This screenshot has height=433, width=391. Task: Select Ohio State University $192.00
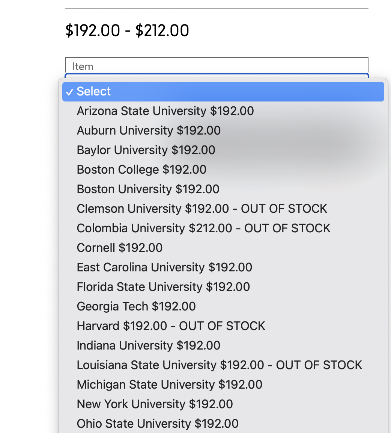pos(223,424)
